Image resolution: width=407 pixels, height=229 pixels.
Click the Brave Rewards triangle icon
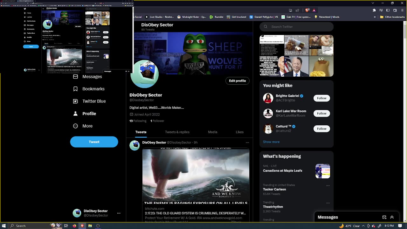click(314, 10)
